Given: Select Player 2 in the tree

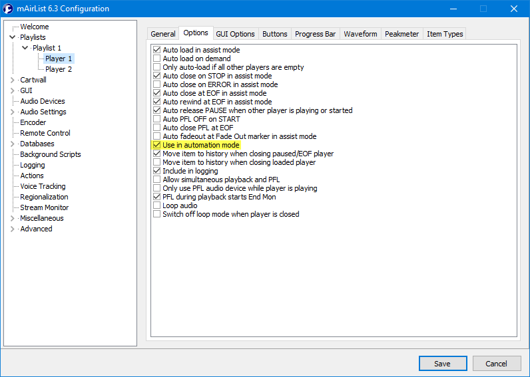Looking at the screenshot, I should (59, 69).
